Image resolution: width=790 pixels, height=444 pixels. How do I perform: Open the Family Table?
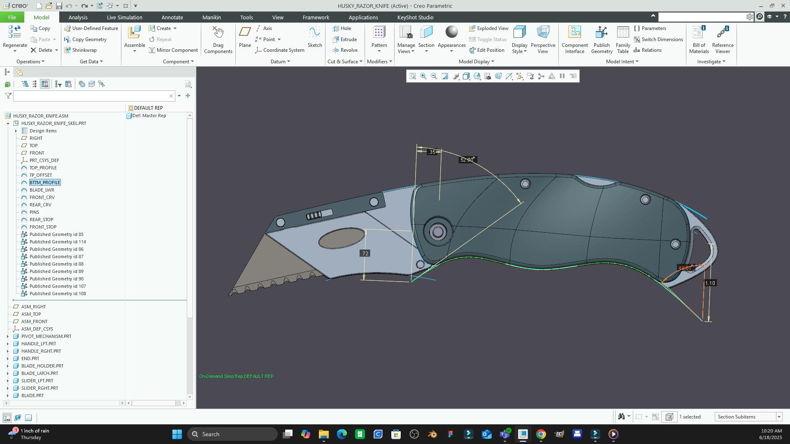pyautogui.click(x=623, y=40)
